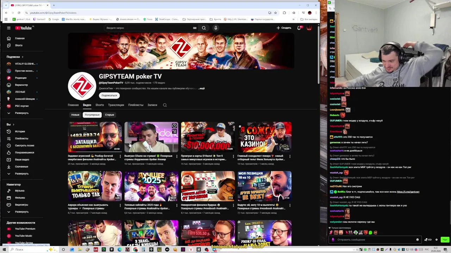Open the Проиграл $10,000,000 video thumbnail
The height and width of the screenshot is (253, 451).
208,137
